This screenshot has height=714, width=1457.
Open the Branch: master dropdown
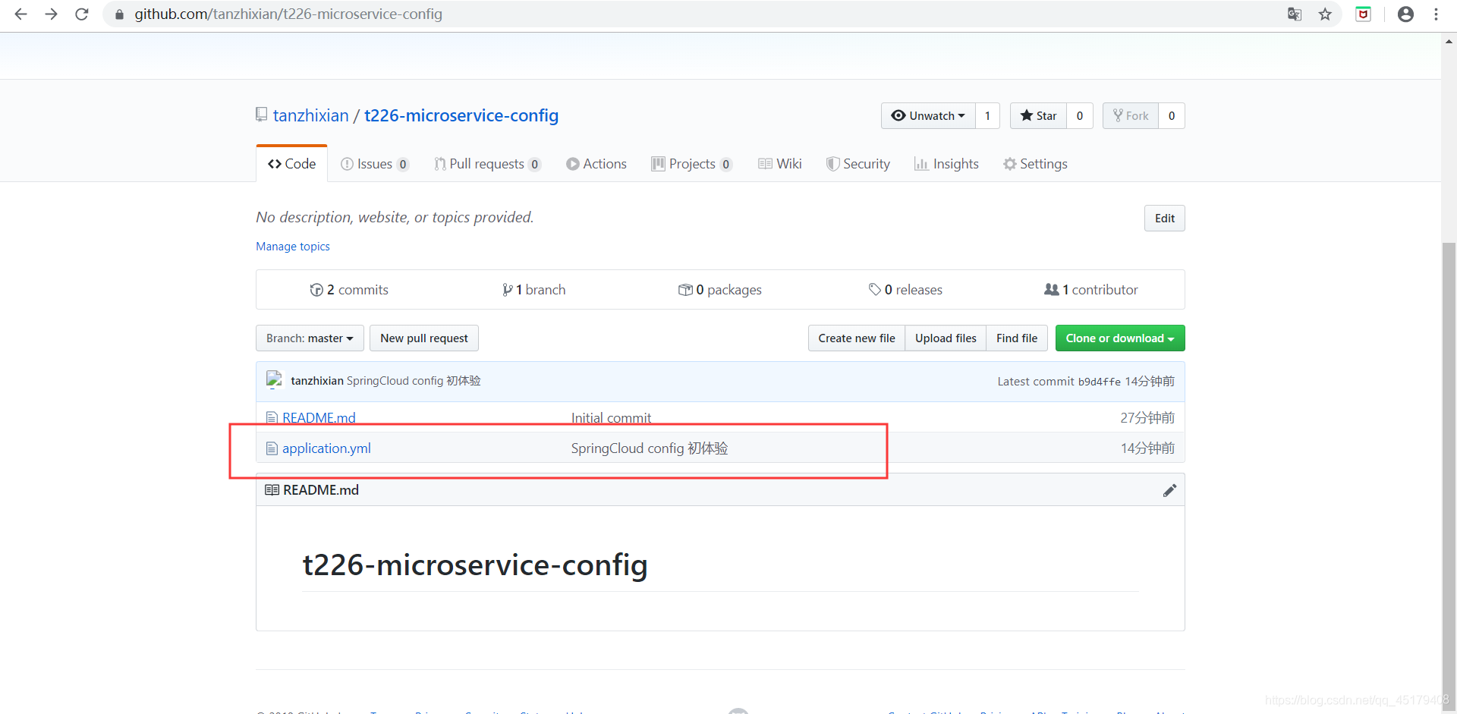(x=310, y=338)
